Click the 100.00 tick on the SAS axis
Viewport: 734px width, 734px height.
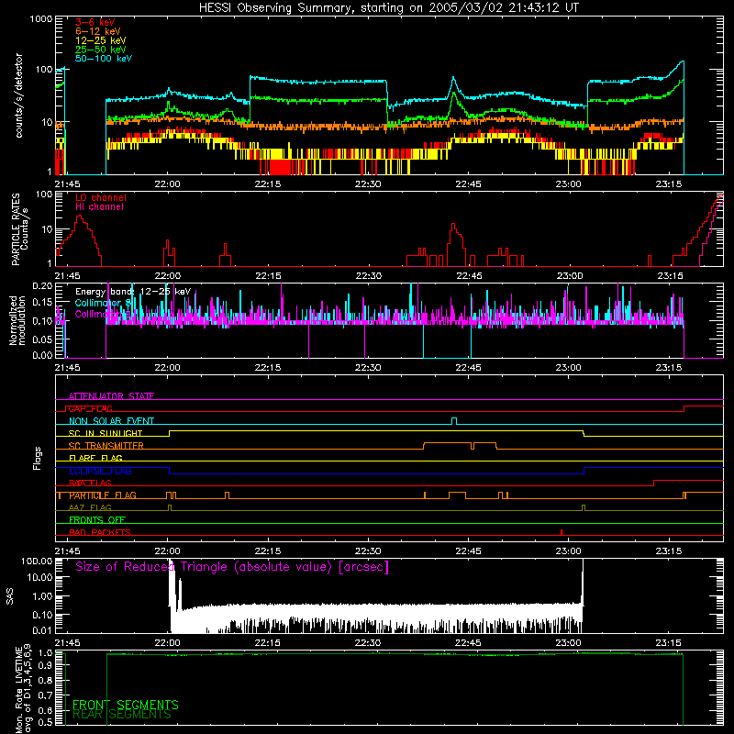[37, 562]
